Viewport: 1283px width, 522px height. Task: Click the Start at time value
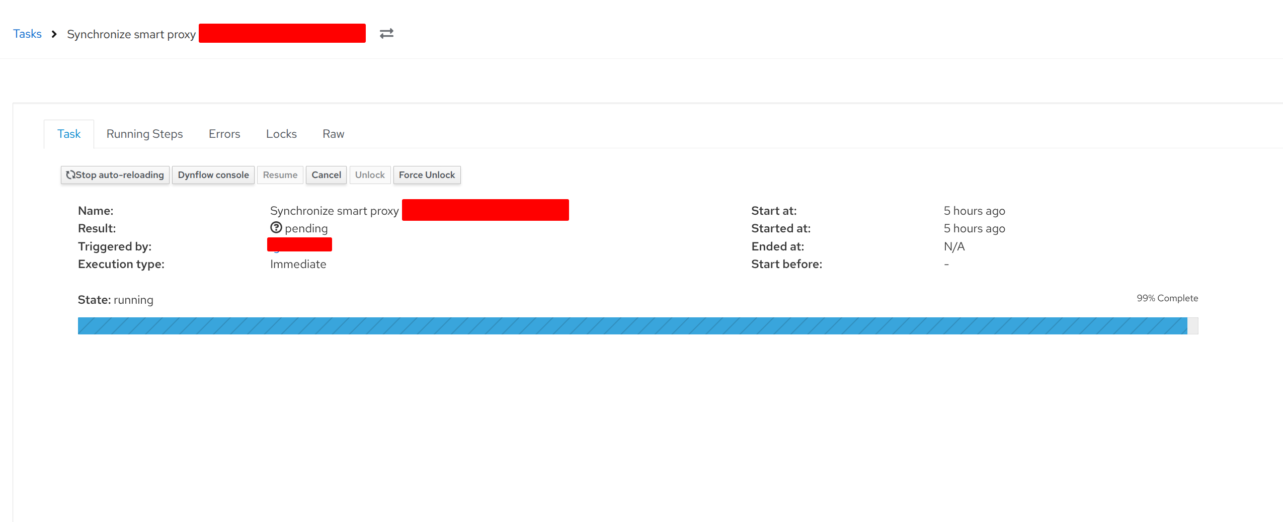coord(974,211)
